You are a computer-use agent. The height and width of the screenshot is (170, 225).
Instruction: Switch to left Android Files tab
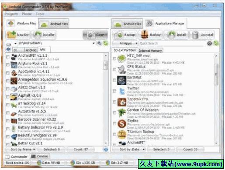(x=54, y=24)
